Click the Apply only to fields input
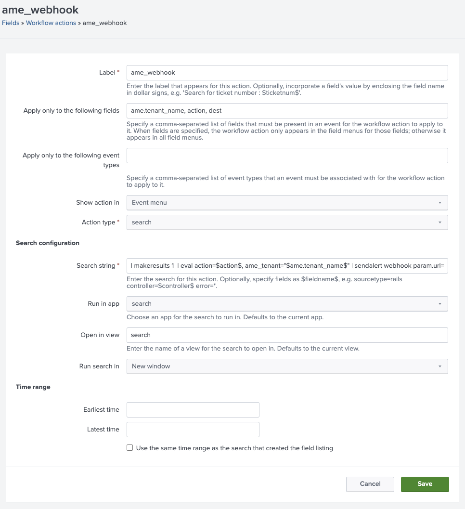This screenshot has width=465, height=509. (286, 111)
